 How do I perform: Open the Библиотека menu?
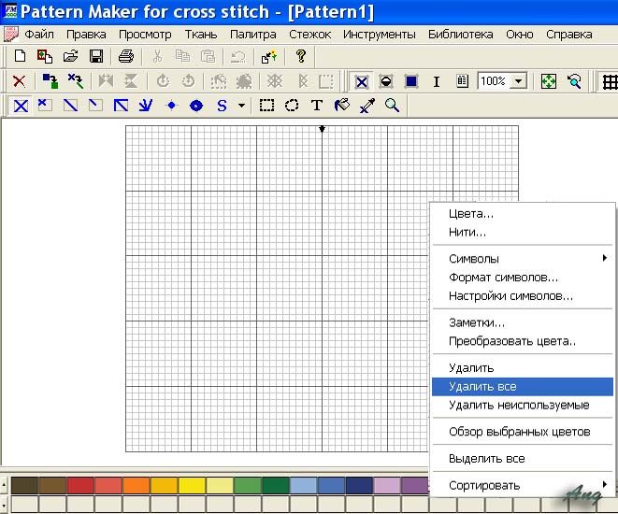coord(461,35)
